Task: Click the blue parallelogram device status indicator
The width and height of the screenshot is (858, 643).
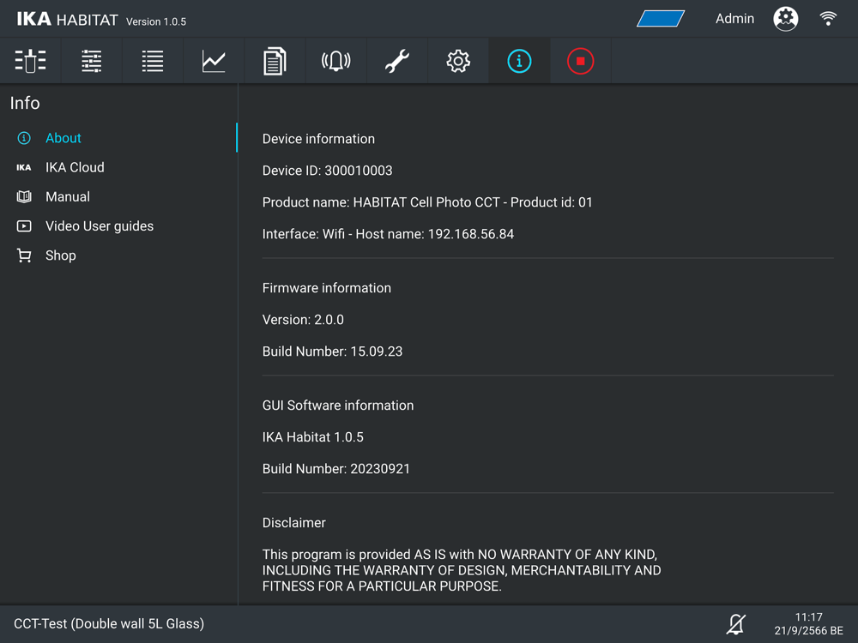Action: coord(661,19)
